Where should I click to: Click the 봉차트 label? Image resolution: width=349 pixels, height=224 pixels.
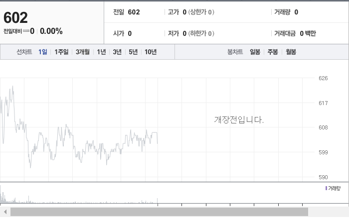[235, 52]
